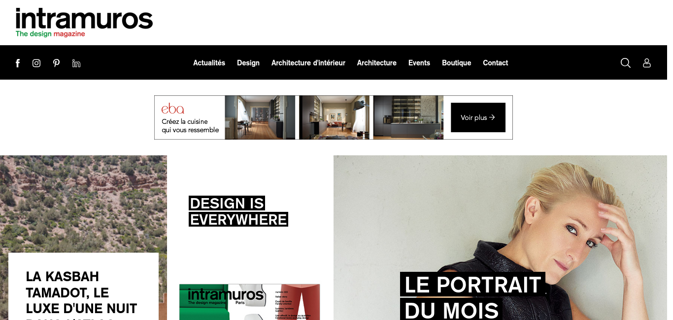Select Architecture d'intérieur in navigation

pos(308,63)
